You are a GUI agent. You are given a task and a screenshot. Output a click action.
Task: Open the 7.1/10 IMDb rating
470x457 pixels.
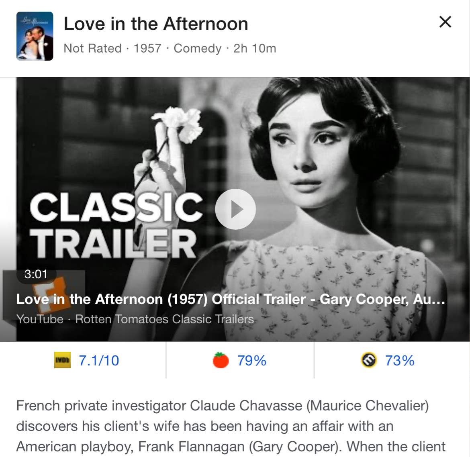[98, 360]
